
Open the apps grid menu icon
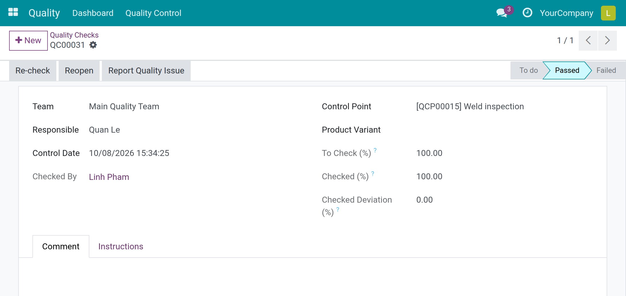coord(13,13)
